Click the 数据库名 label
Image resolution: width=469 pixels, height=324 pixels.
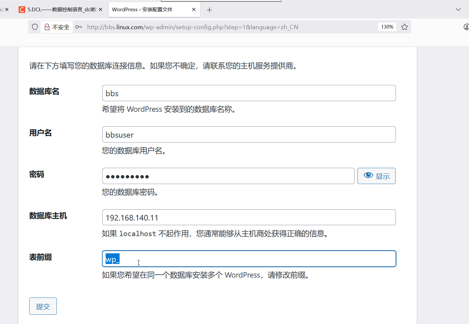point(44,92)
